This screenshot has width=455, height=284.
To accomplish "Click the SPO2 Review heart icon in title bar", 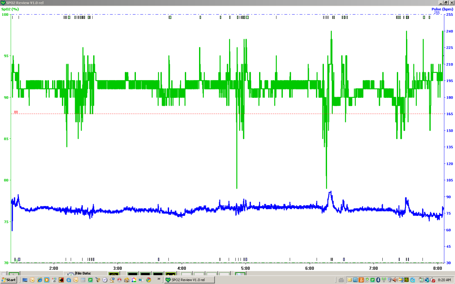I will pyautogui.click(x=4, y=2).
